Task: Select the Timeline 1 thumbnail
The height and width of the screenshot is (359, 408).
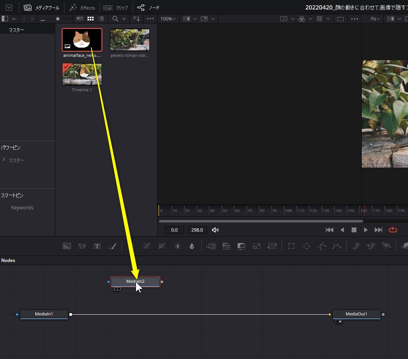Action: pyautogui.click(x=82, y=74)
